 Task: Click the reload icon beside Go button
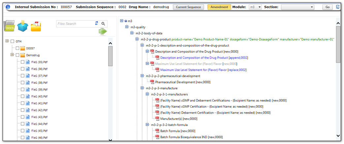click(337, 7)
